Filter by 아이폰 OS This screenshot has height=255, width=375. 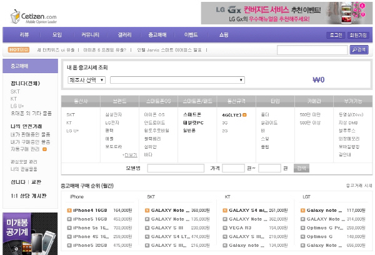point(154,115)
